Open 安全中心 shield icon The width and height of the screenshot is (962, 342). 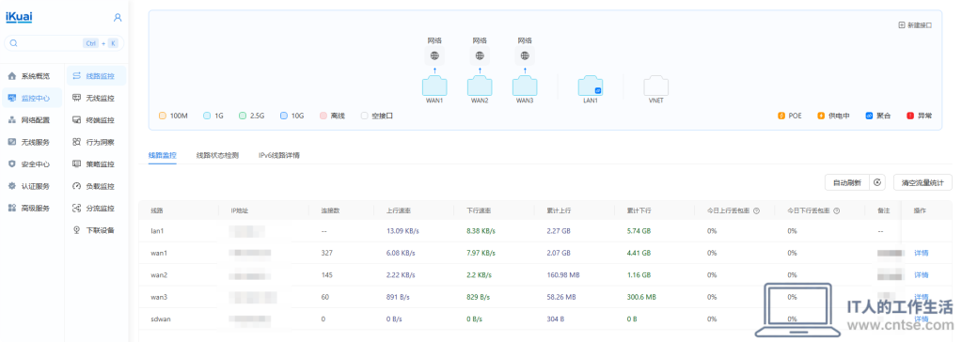[x=11, y=164]
